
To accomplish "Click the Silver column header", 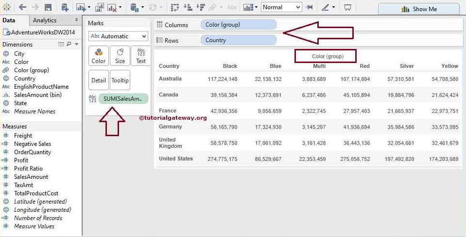I will (407, 66).
